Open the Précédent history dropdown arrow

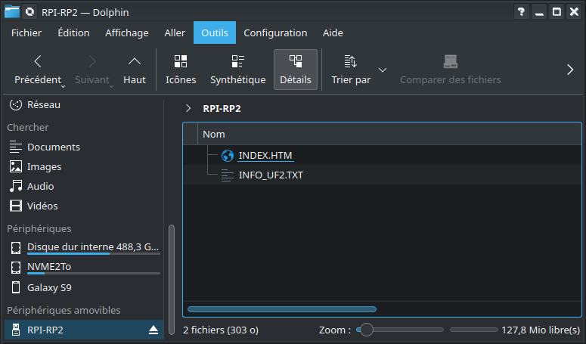64,85
